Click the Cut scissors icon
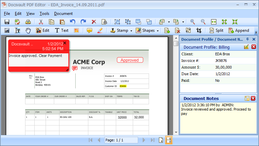 coord(41,22)
